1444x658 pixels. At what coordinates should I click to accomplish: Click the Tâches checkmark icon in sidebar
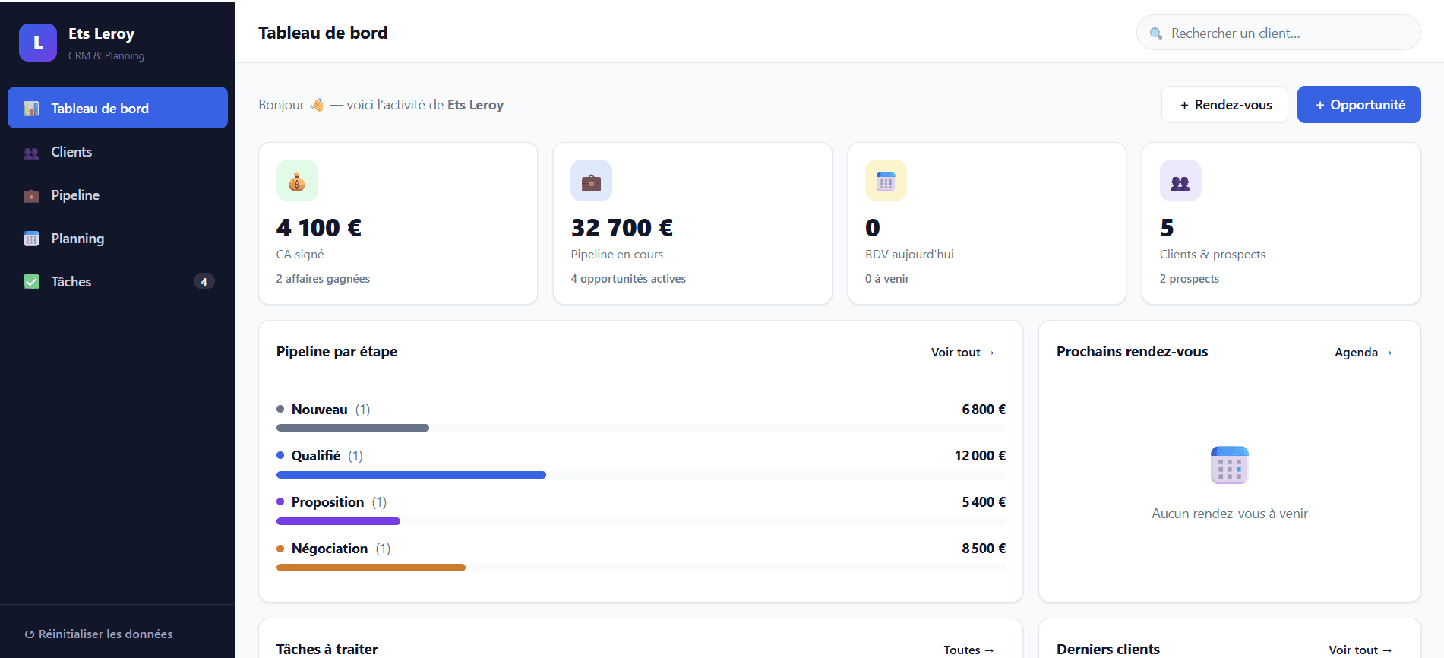(31, 282)
